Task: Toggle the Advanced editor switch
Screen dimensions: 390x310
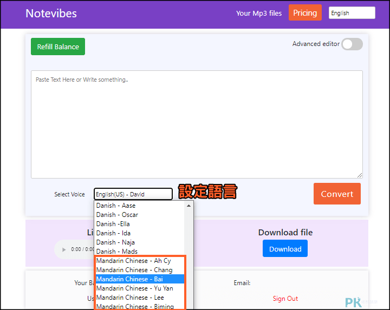Action: click(x=352, y=44)
